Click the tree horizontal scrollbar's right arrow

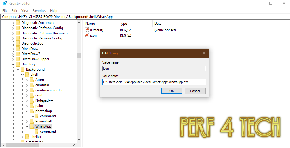(x=74, y=145)
